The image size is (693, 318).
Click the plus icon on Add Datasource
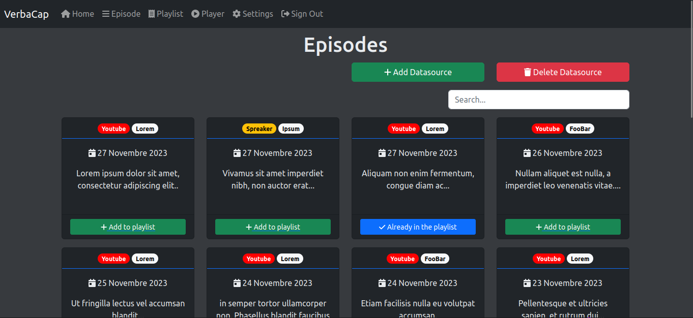click(388, 72)
